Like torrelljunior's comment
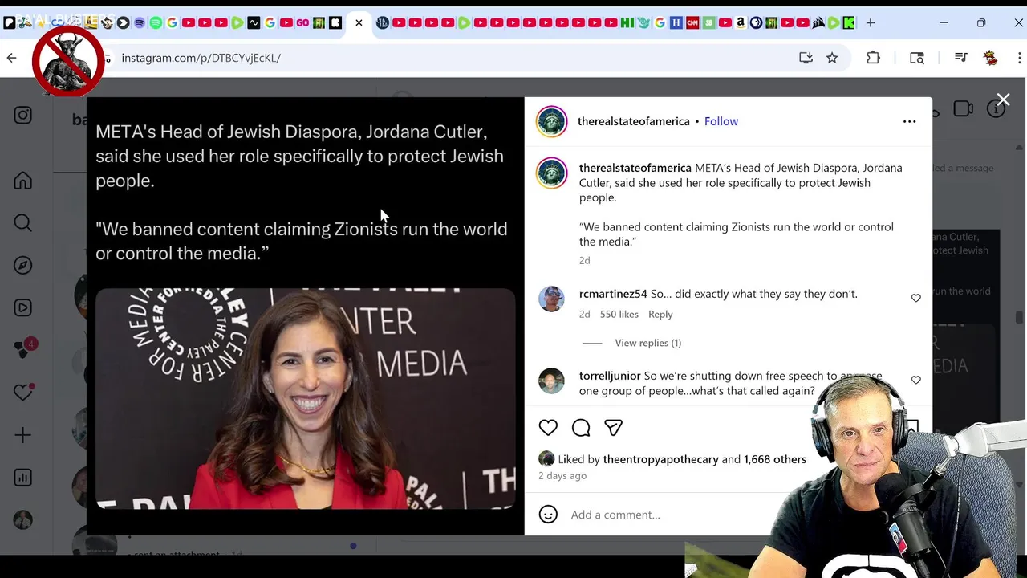The image size is (1027, 578). click(915, 380)
